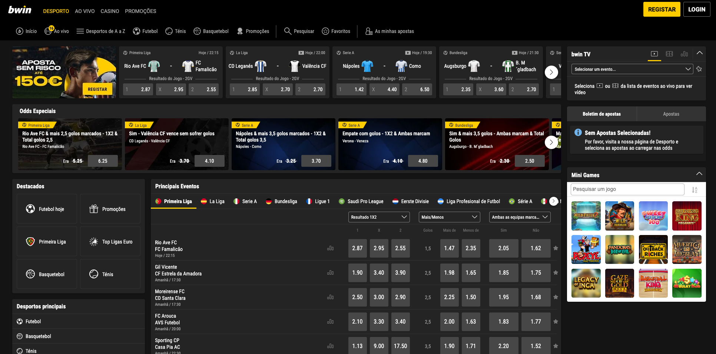Open Ténis in top navigation bar
This screenshot has height=354, width=716.
point(176,31)
